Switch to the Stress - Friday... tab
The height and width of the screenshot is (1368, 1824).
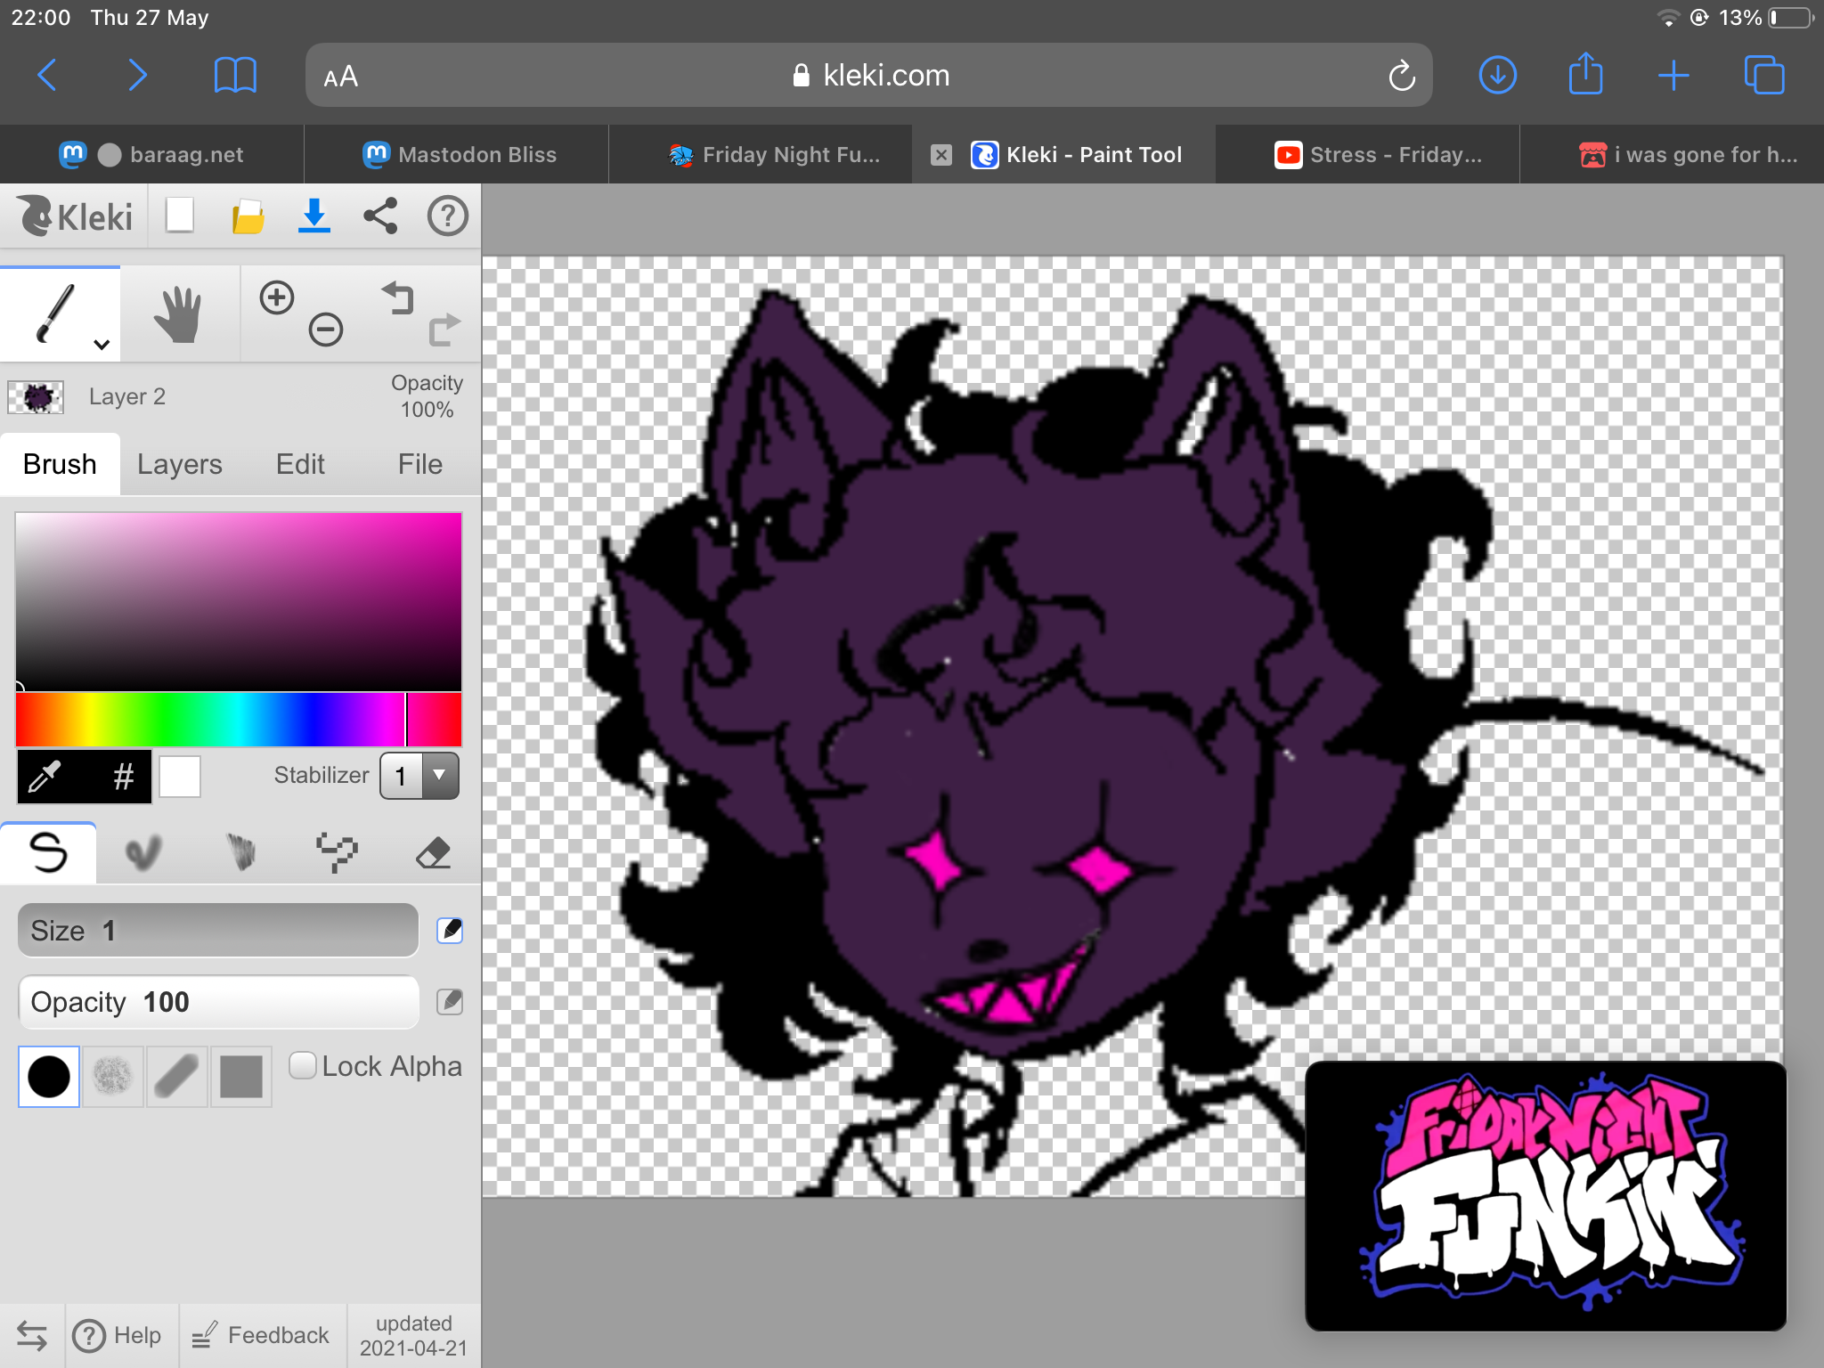pos(1368,155)
